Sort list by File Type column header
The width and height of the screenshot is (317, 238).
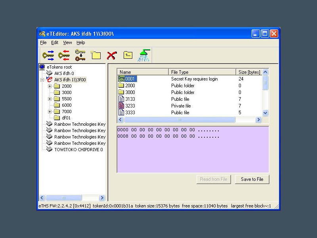pos(202,72)
